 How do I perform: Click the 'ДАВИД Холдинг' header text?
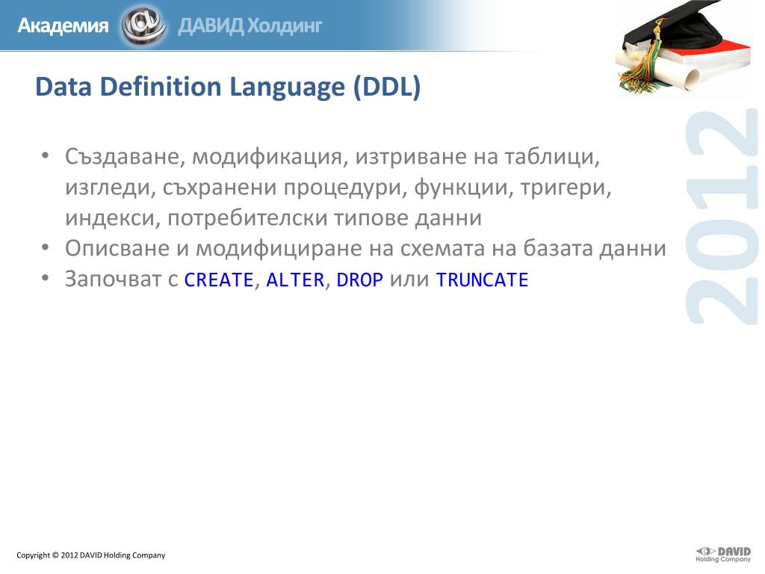click(x=250, y=25)
